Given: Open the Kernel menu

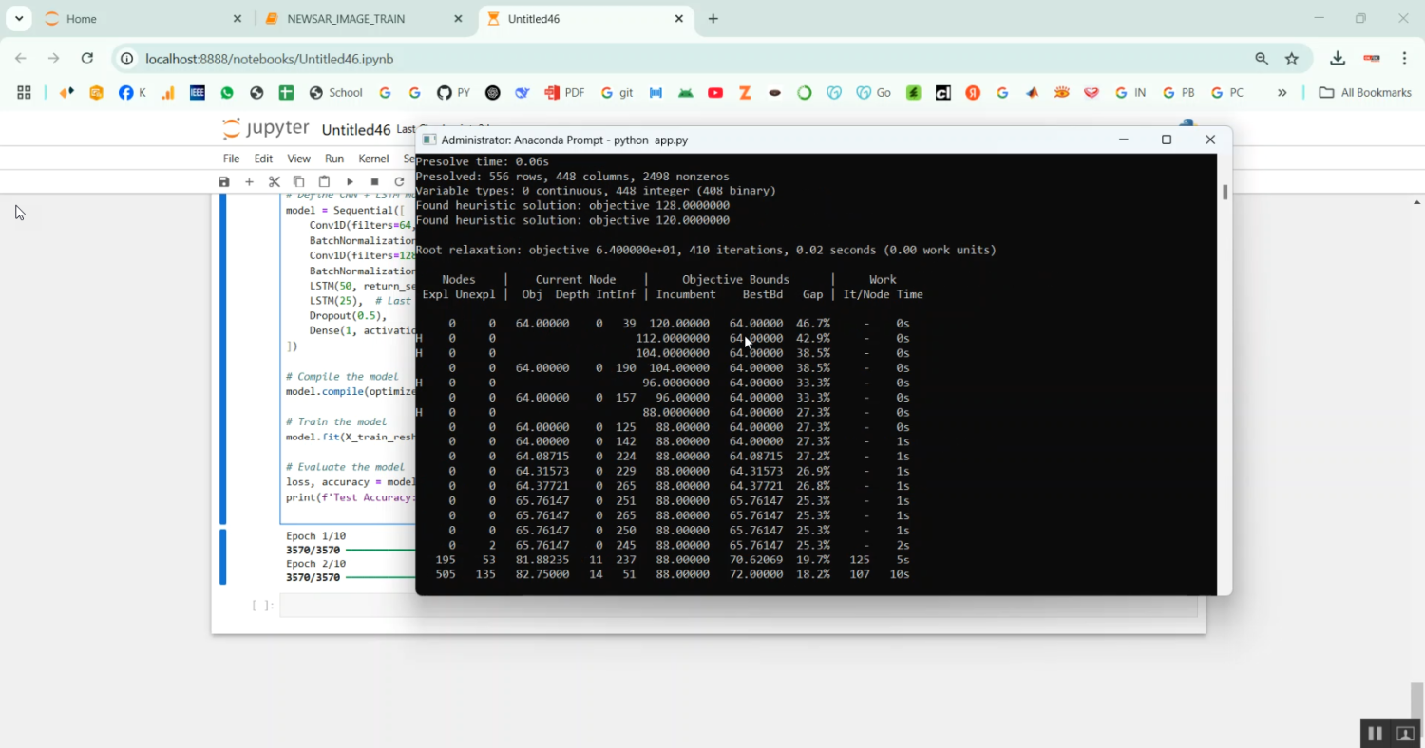Looking at the screenshot, I should click(373, 158).
